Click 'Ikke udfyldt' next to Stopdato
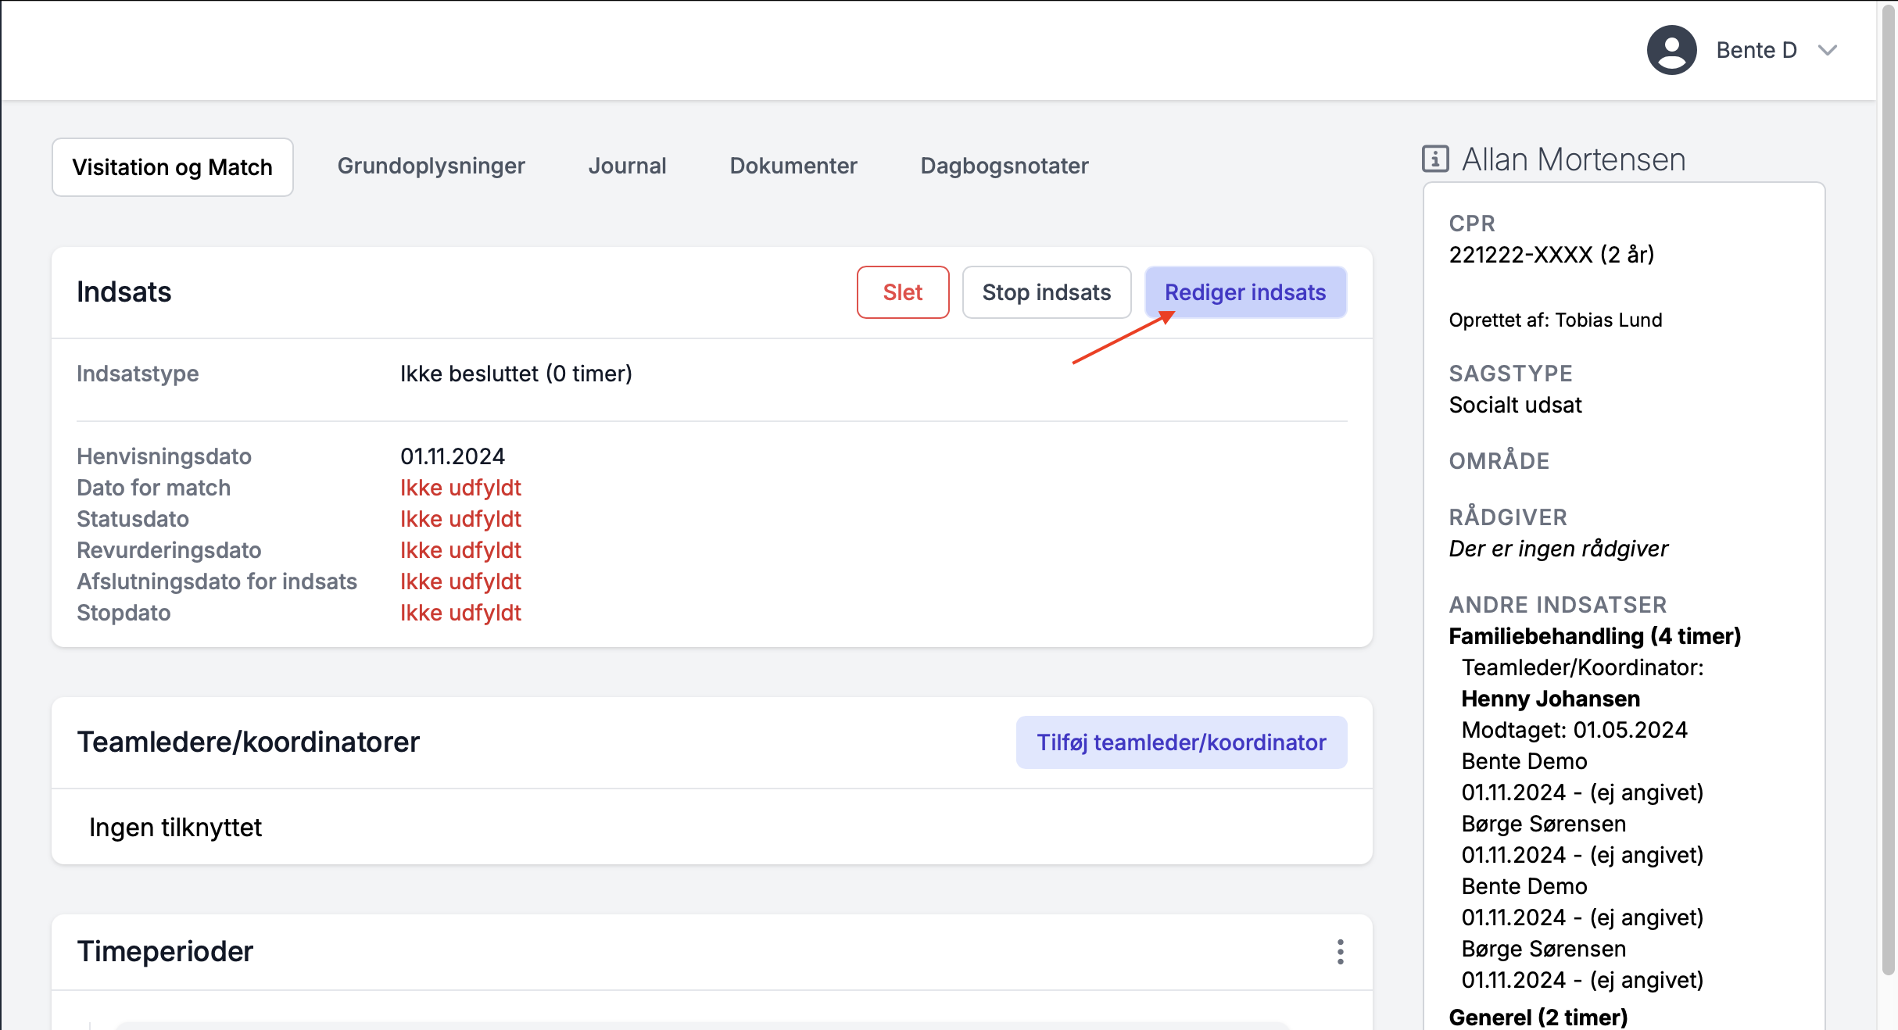 point(460,613)
